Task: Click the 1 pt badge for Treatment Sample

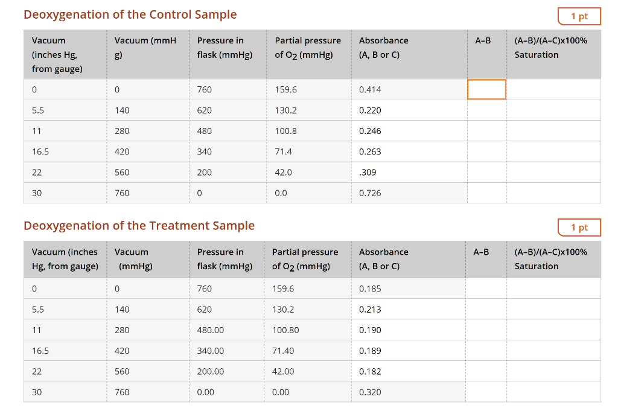Action: 579,228
